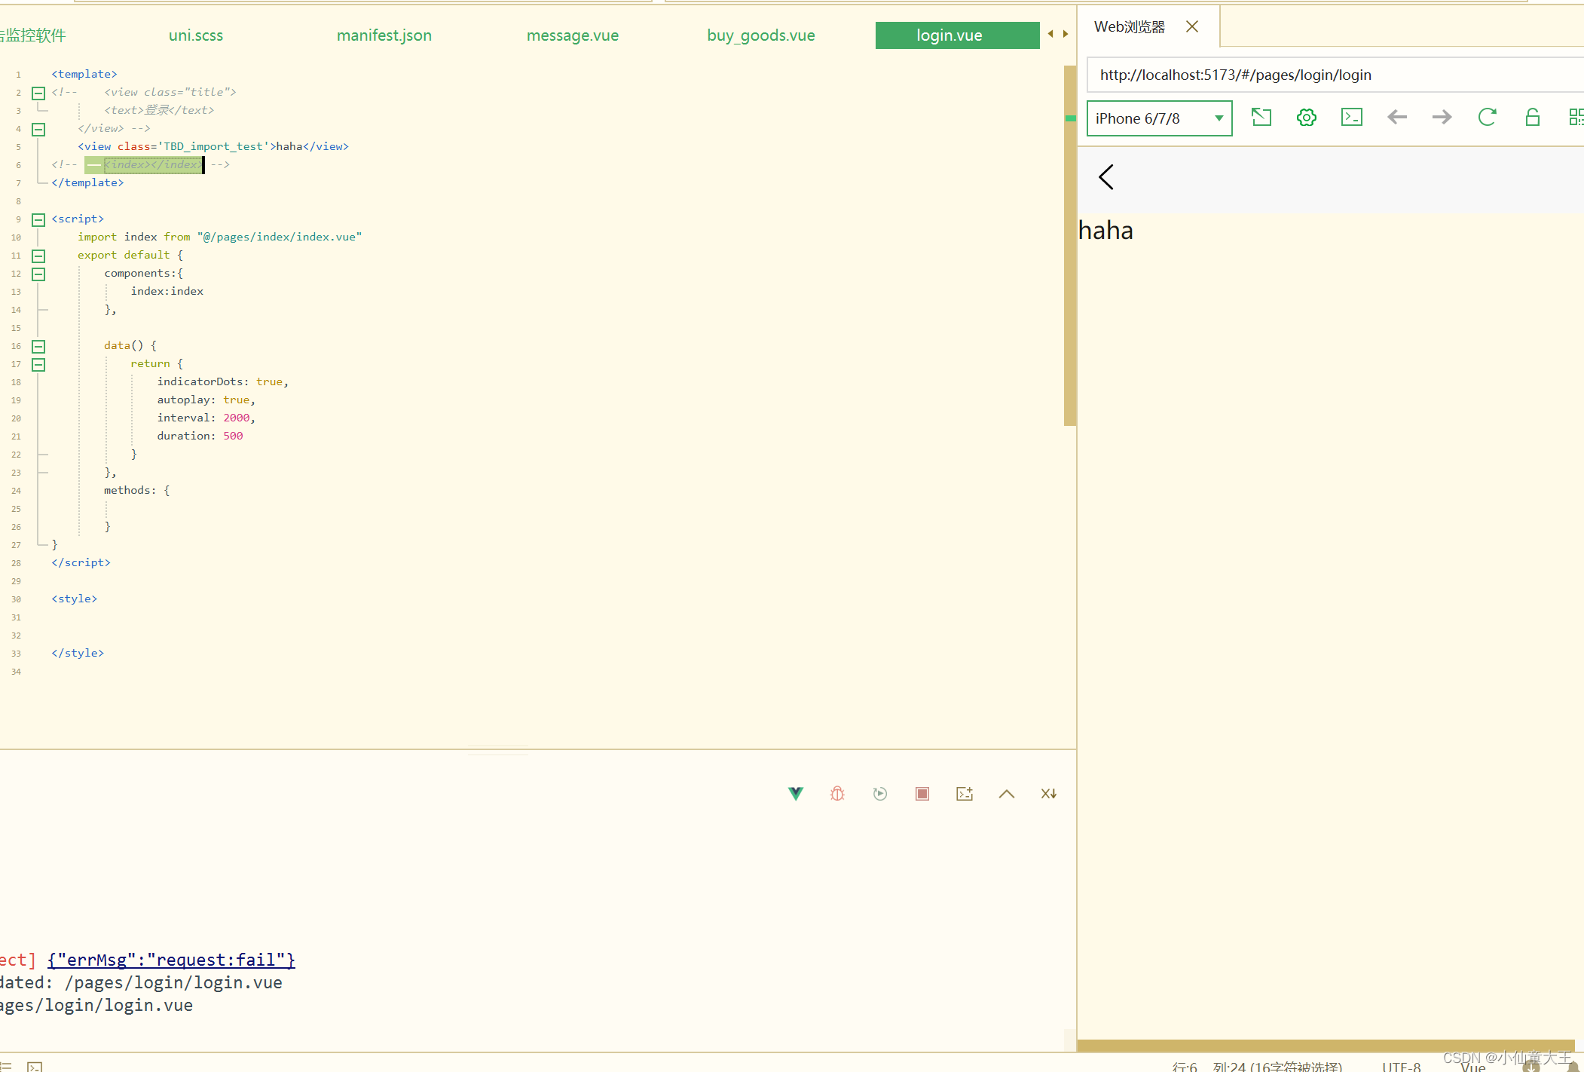Click the error message in the console
Image resolution: width=1584 pixels, height=1072 pixels.
coord(171,960)
